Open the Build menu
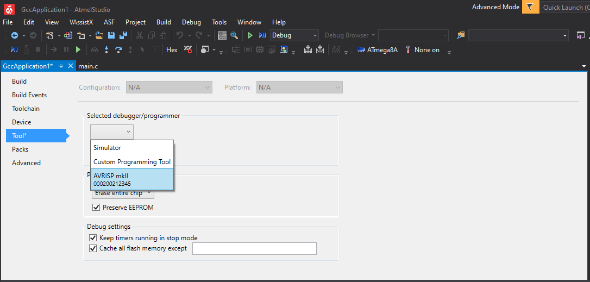Screen dimensions: 590x282 (164, 22)
